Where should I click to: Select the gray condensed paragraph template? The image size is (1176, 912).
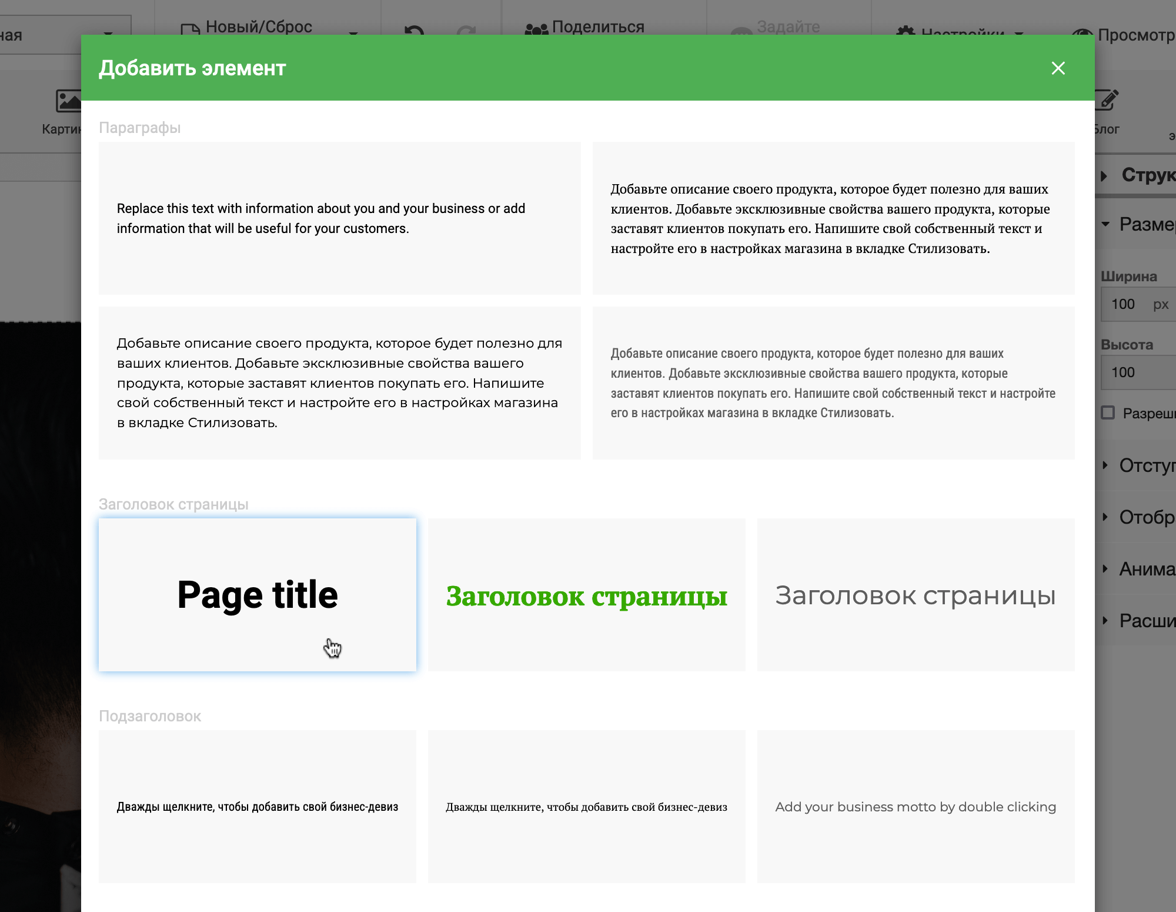tap(834, 383)
